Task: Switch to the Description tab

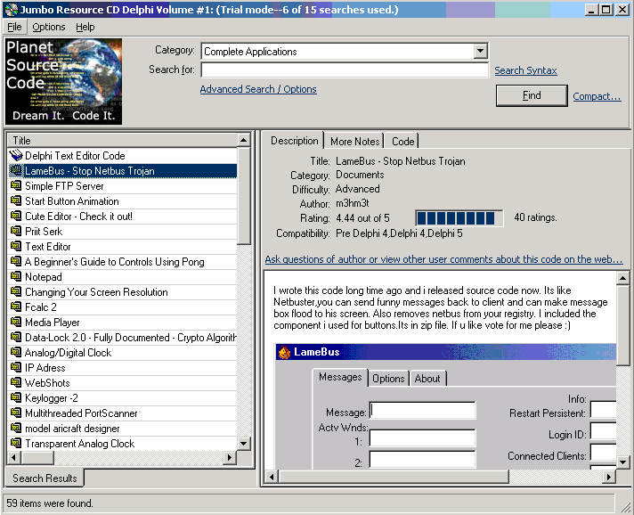Action: [295, 141]
